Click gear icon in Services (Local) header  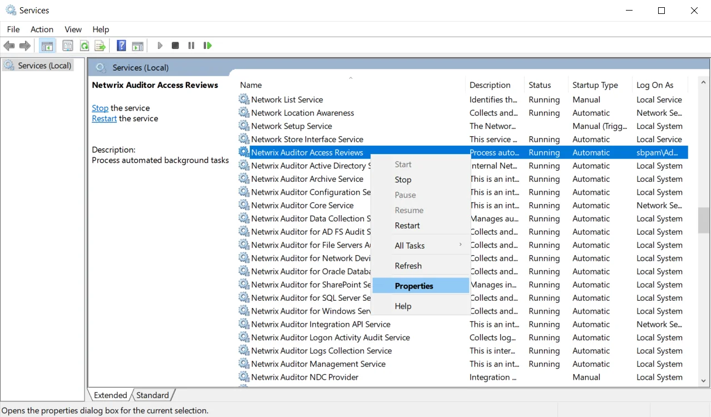101,67
